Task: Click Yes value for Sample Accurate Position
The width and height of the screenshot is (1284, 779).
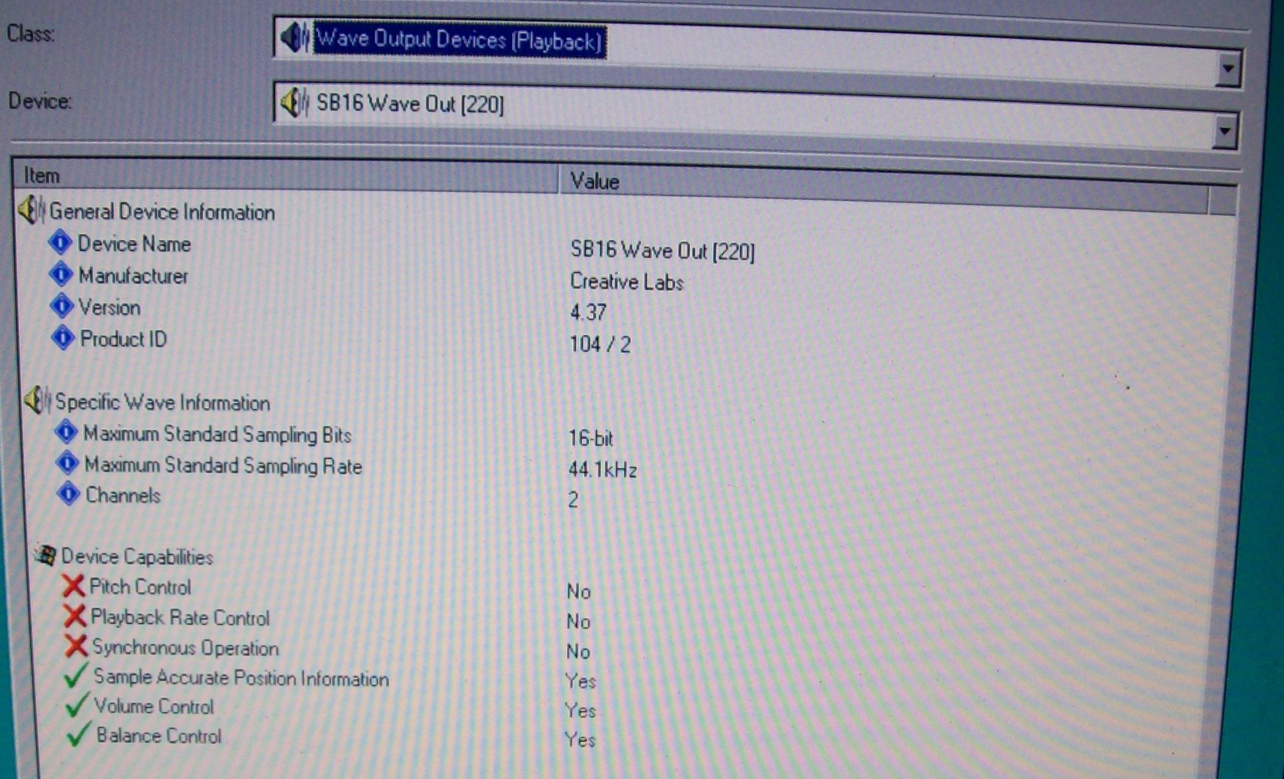Action: [580, 681]
